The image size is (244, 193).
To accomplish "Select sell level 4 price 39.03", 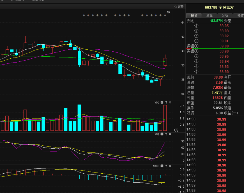I will coord(224,31).
